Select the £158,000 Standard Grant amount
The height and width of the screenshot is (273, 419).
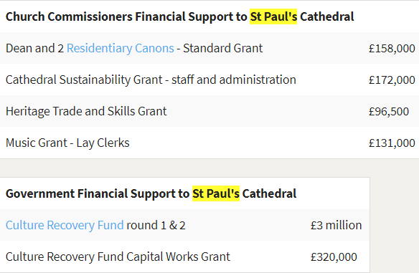(x=392, y=48)
